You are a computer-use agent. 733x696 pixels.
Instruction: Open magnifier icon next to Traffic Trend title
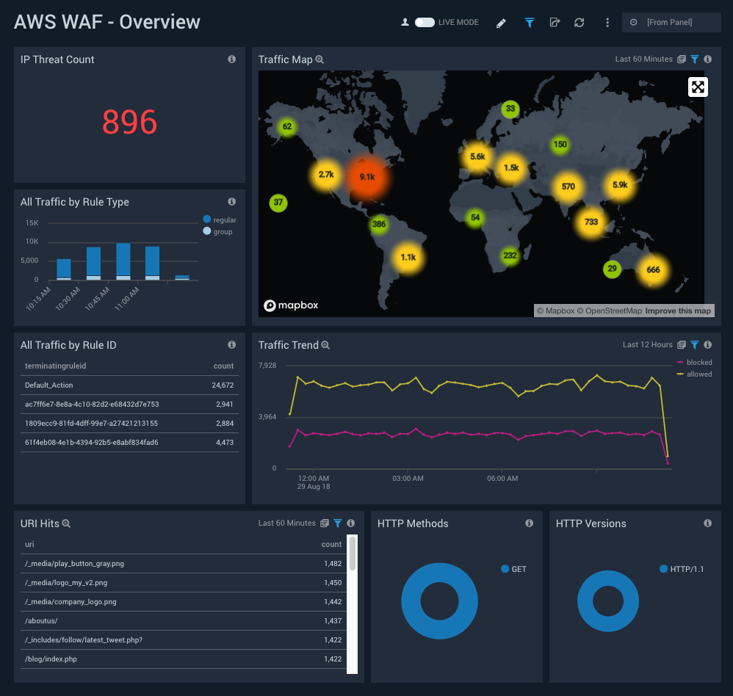click(325, 345)
